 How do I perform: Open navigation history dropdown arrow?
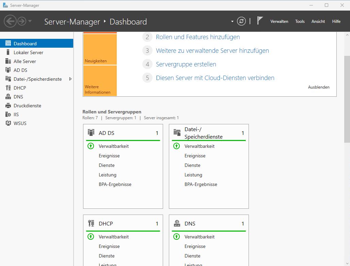coord(30,21)
